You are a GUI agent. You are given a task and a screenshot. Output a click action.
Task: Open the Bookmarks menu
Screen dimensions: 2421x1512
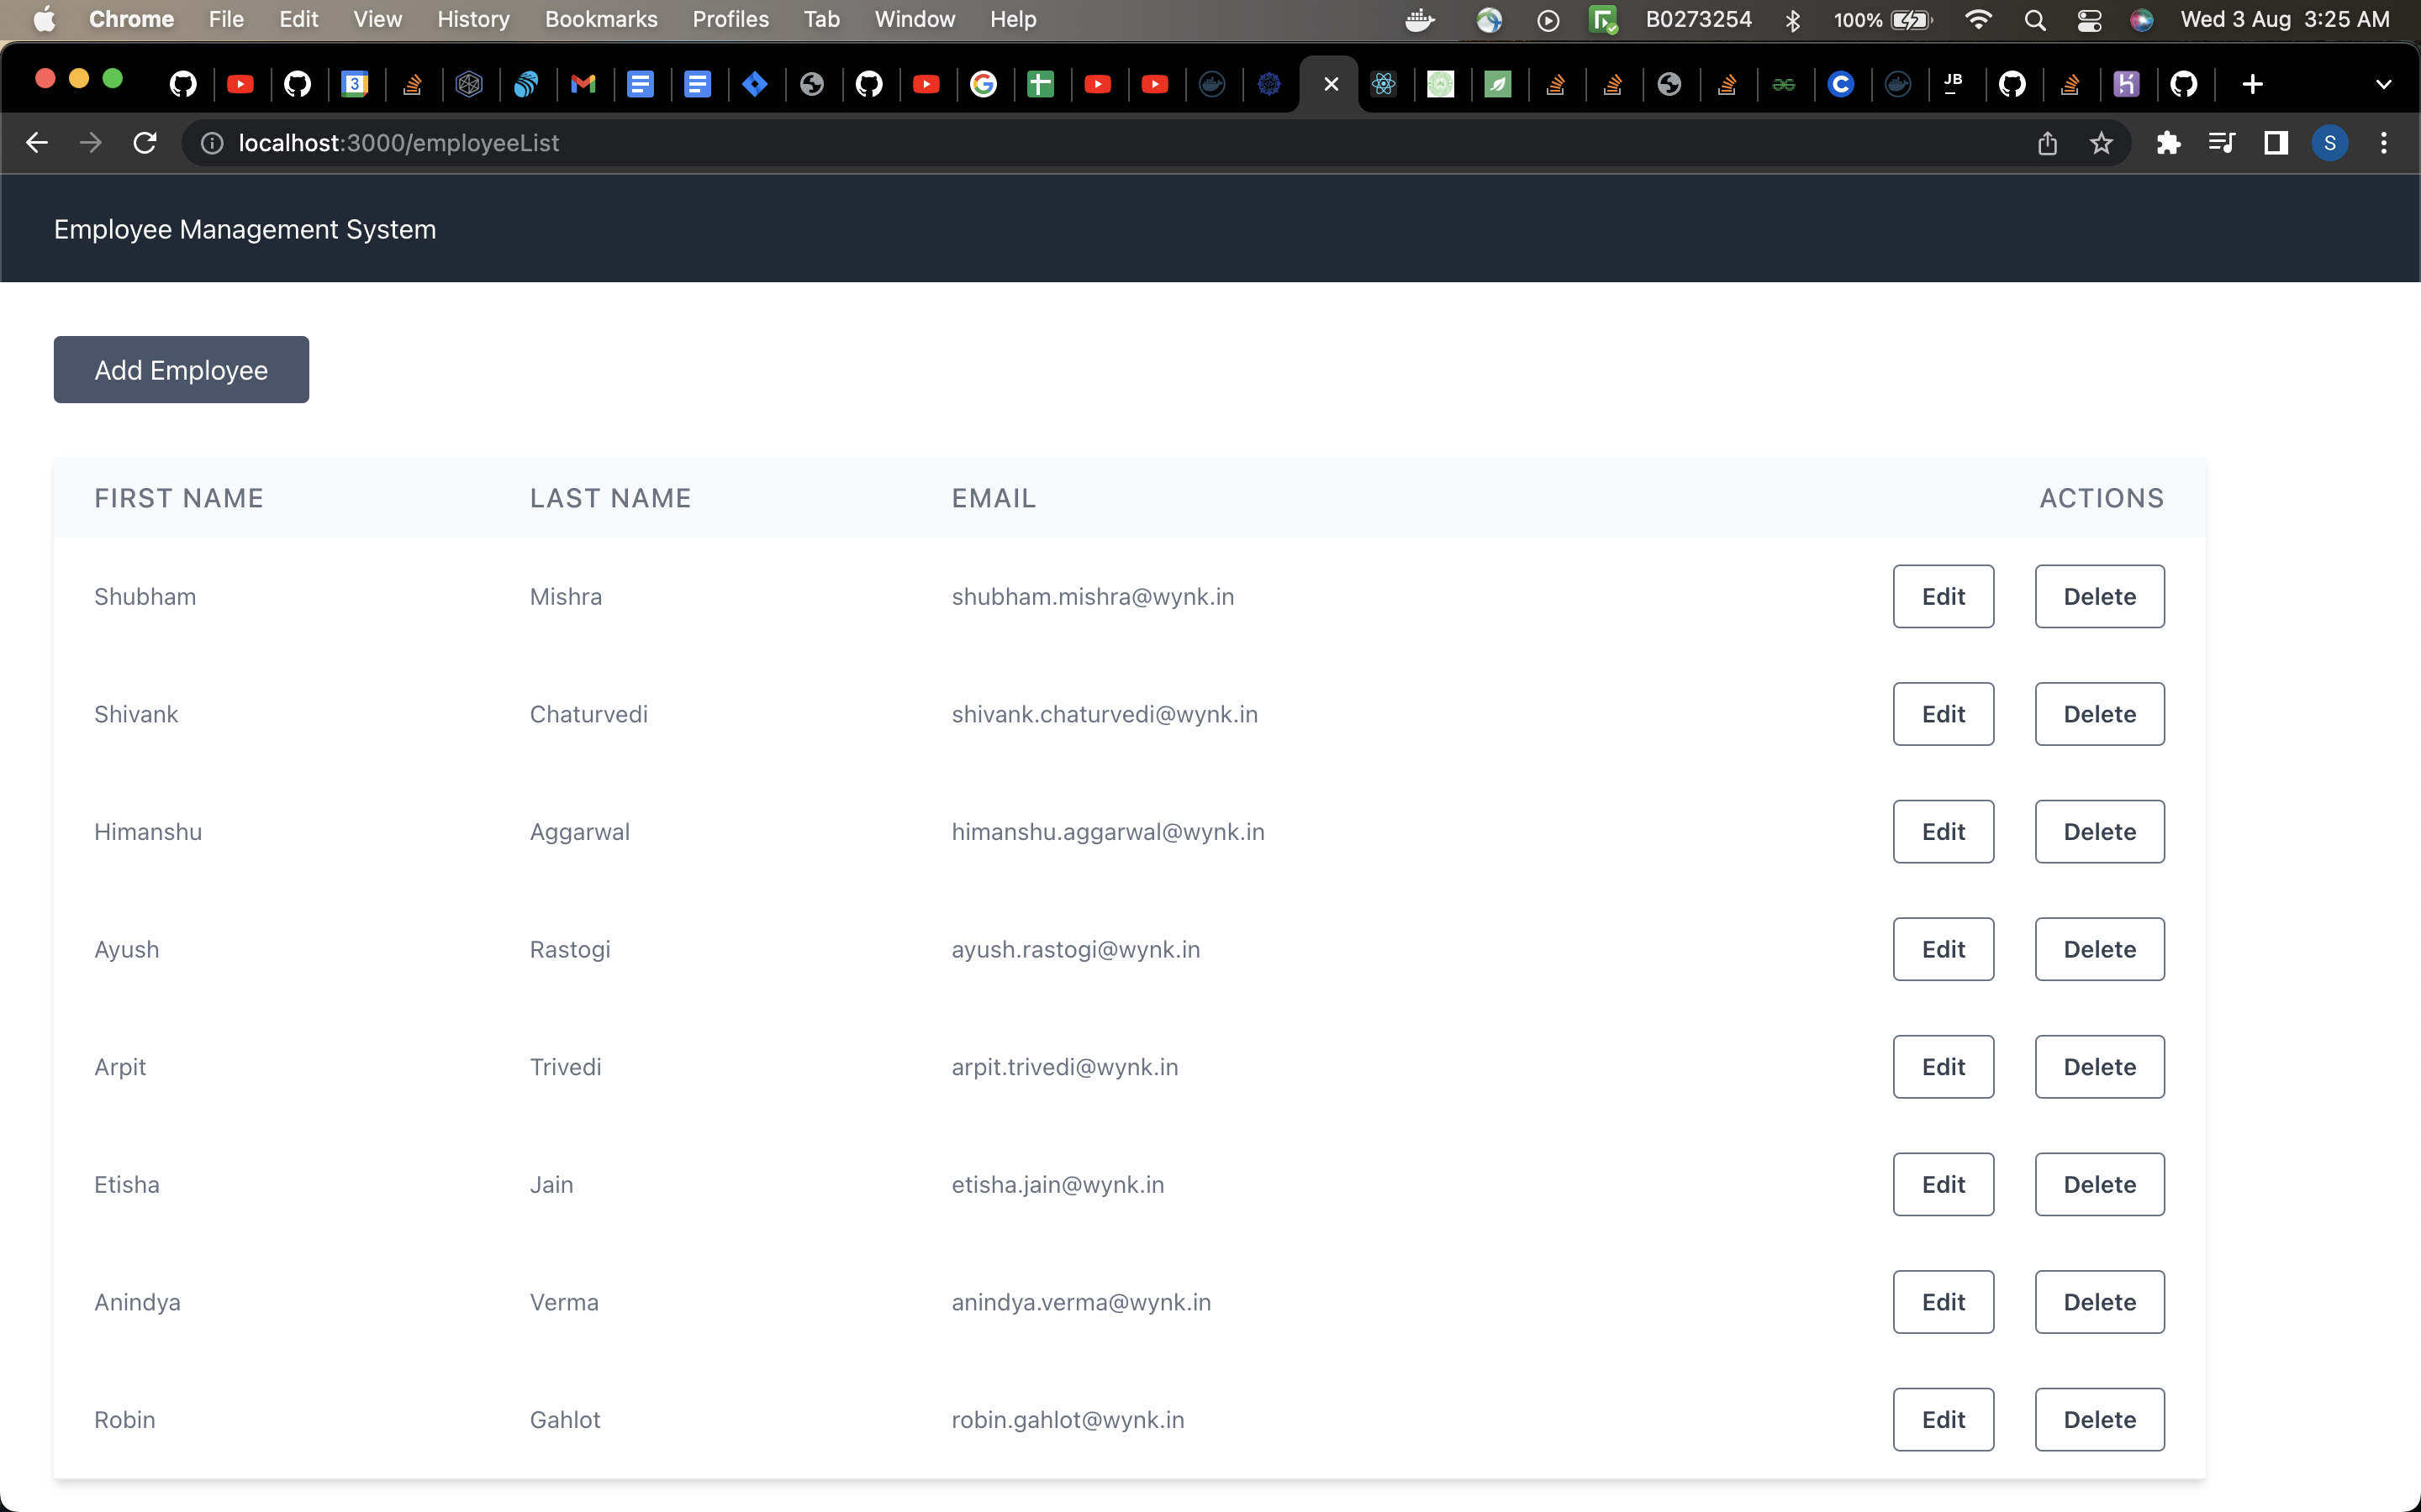(x=600, y=19)
